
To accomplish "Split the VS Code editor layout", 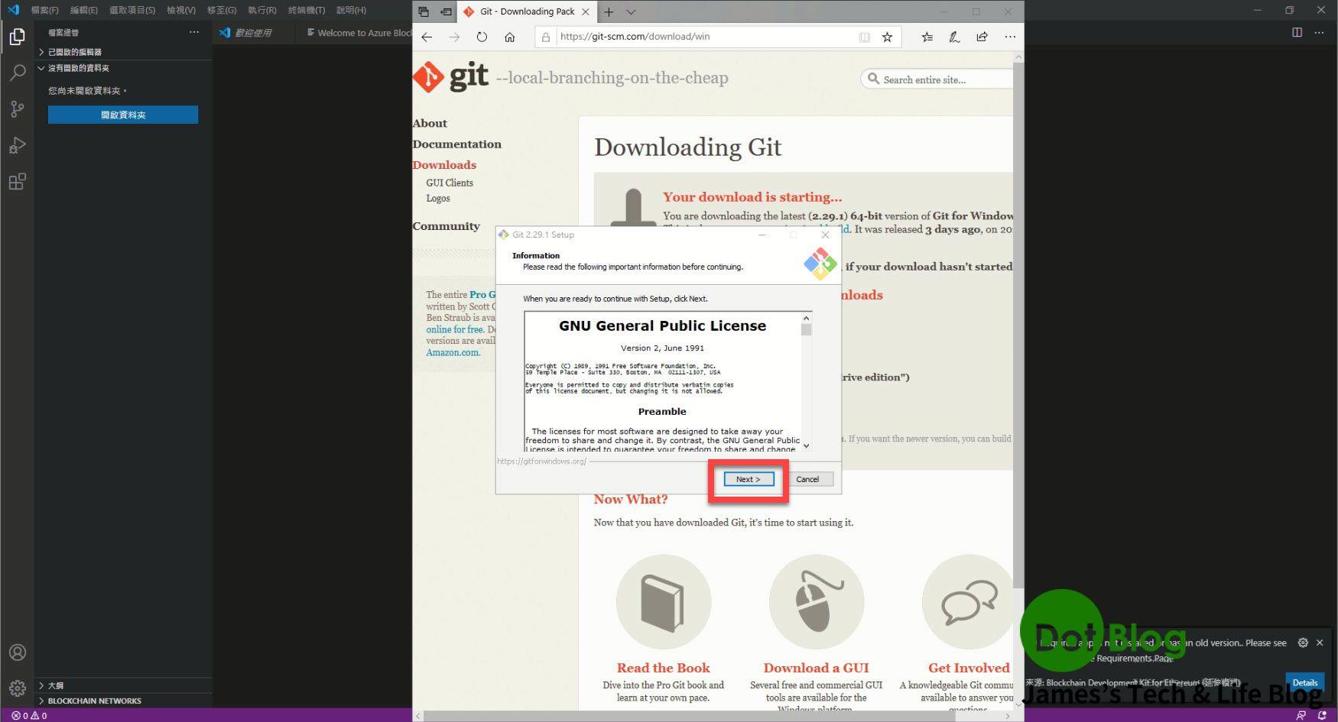I will (1297, 32).
